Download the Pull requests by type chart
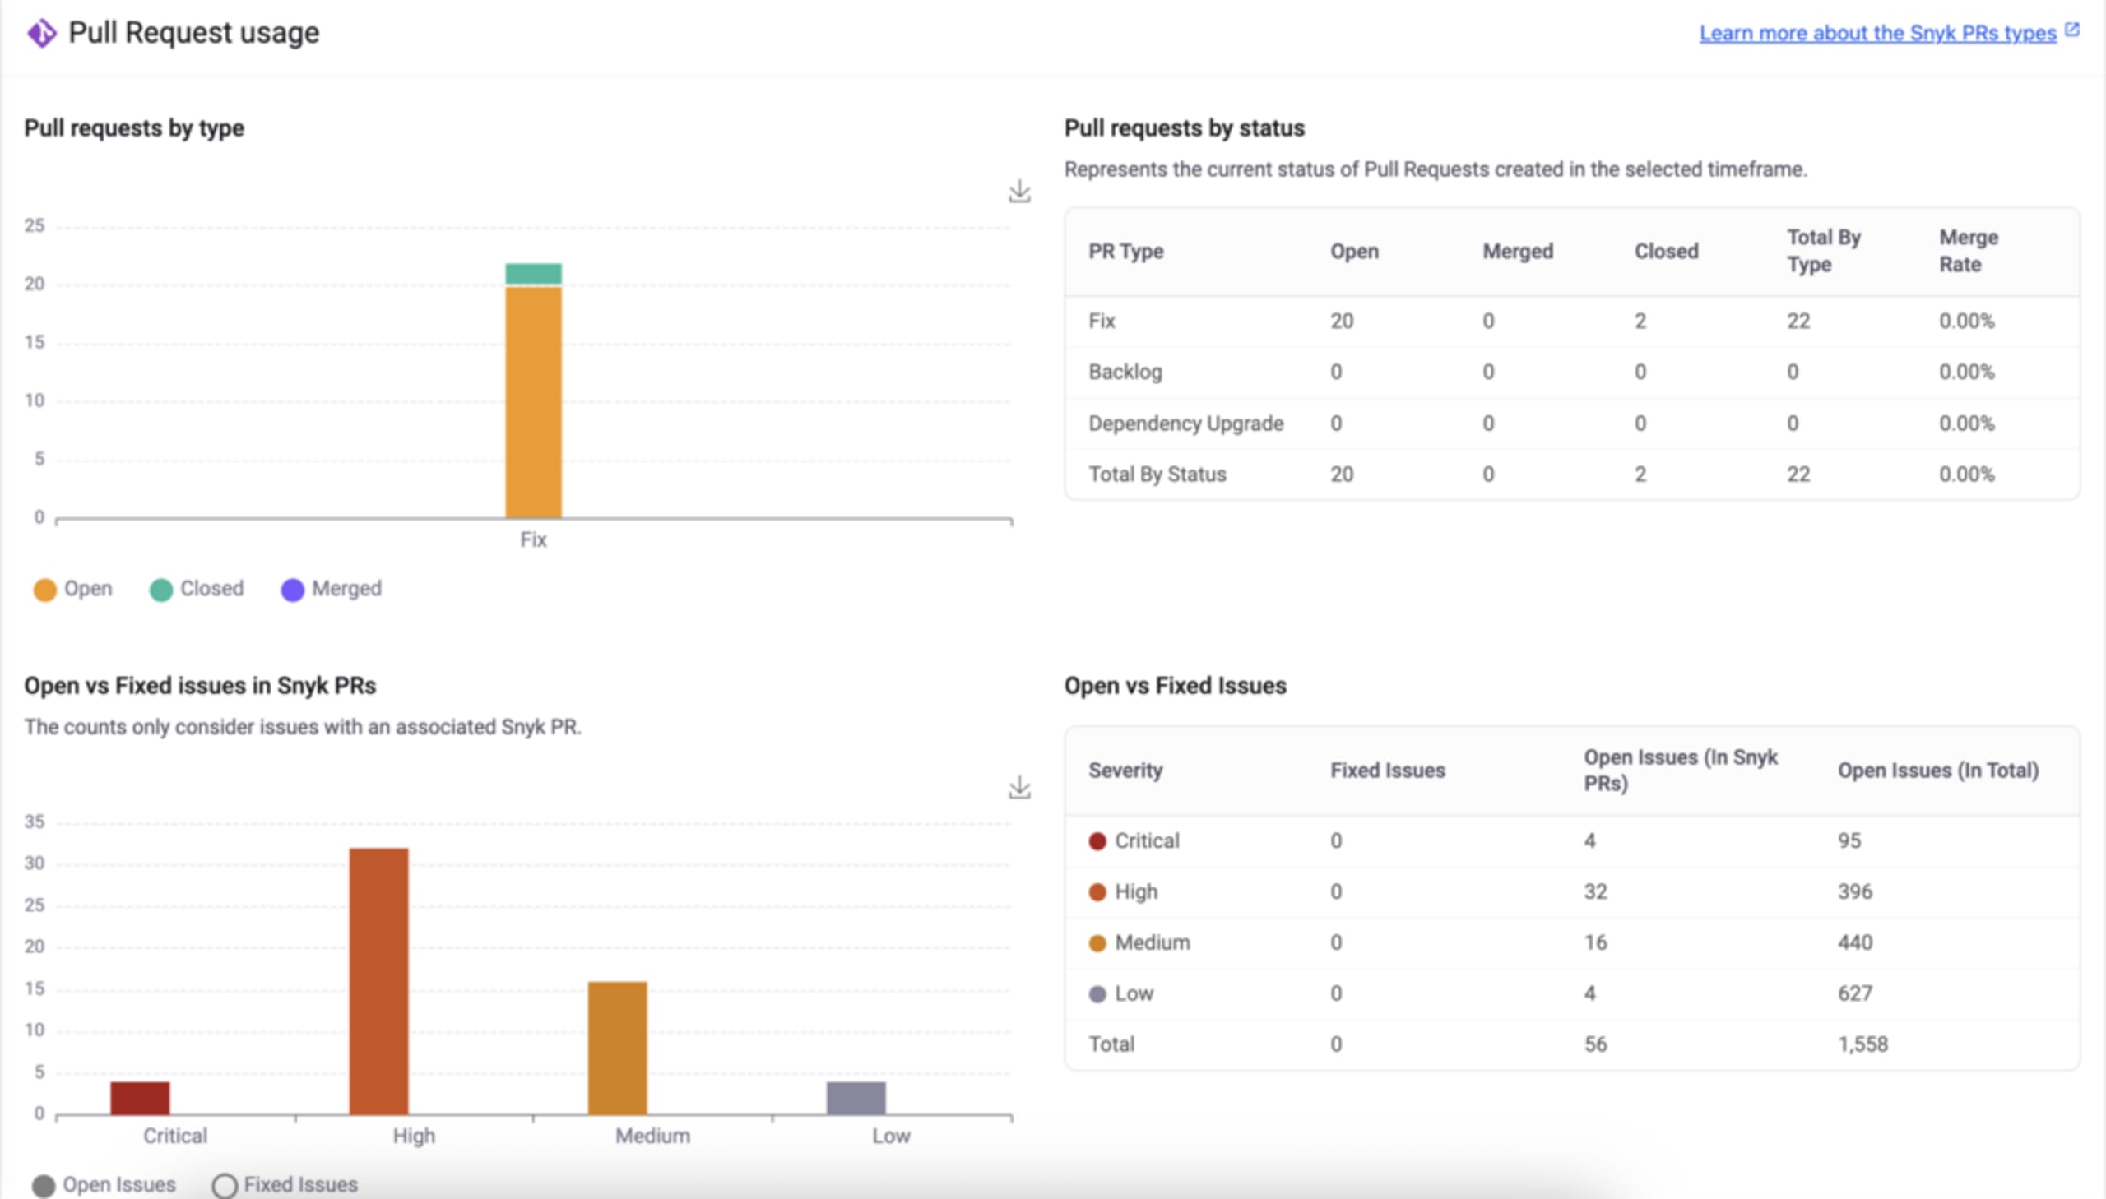The height and width of the screenshot is (1199, 2106). point(1019,191)
